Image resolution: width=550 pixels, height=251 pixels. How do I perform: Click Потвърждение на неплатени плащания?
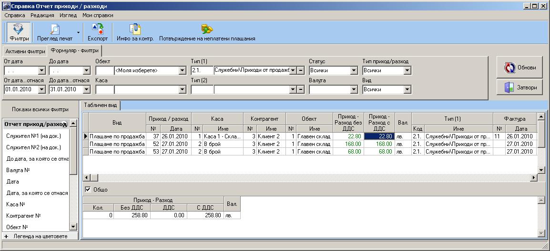pyautogui.click(x=207, y=32)
